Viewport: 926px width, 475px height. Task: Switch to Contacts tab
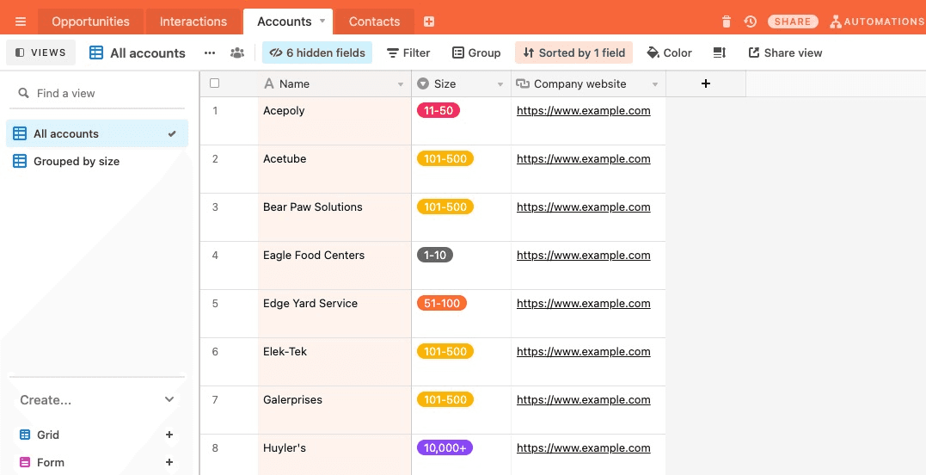tap(374, 22)
